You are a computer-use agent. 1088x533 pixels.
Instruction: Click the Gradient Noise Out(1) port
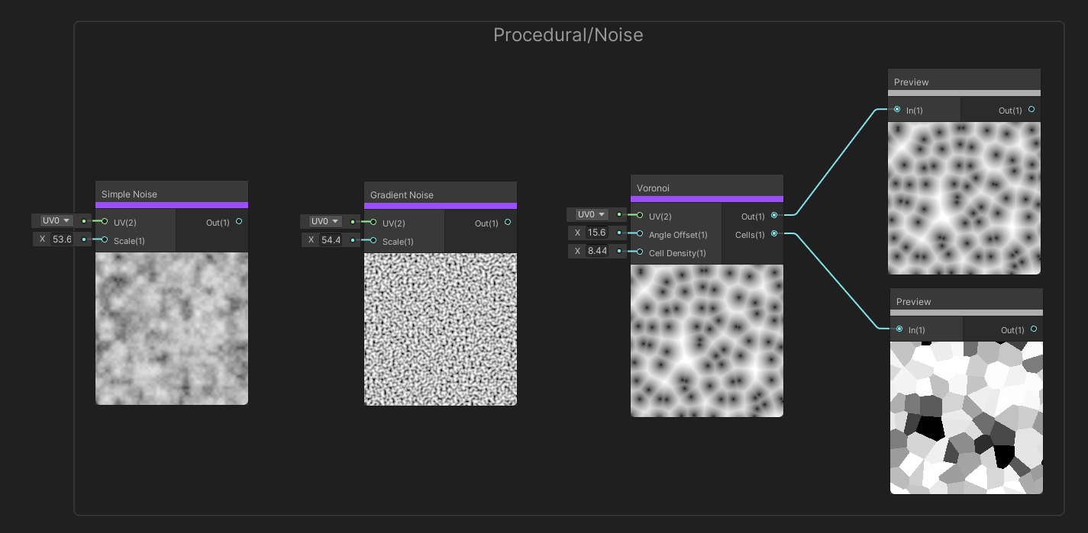(507, 223)
